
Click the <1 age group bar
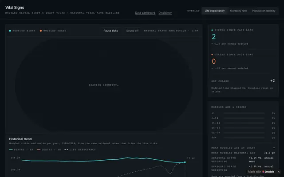pos(244,113)
